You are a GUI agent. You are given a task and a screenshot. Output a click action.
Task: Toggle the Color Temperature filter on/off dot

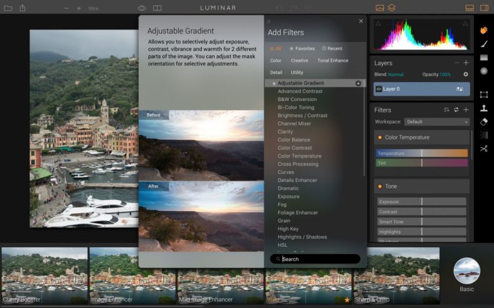click(380, 138)
